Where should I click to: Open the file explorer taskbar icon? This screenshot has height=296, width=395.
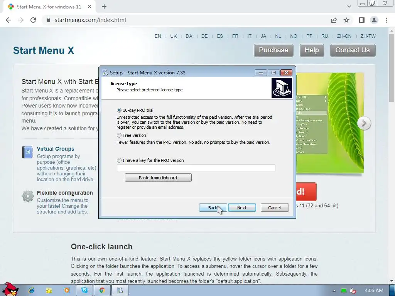point(49,291)
